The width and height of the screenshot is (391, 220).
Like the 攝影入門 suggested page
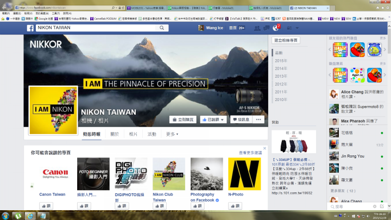[84, 206]
